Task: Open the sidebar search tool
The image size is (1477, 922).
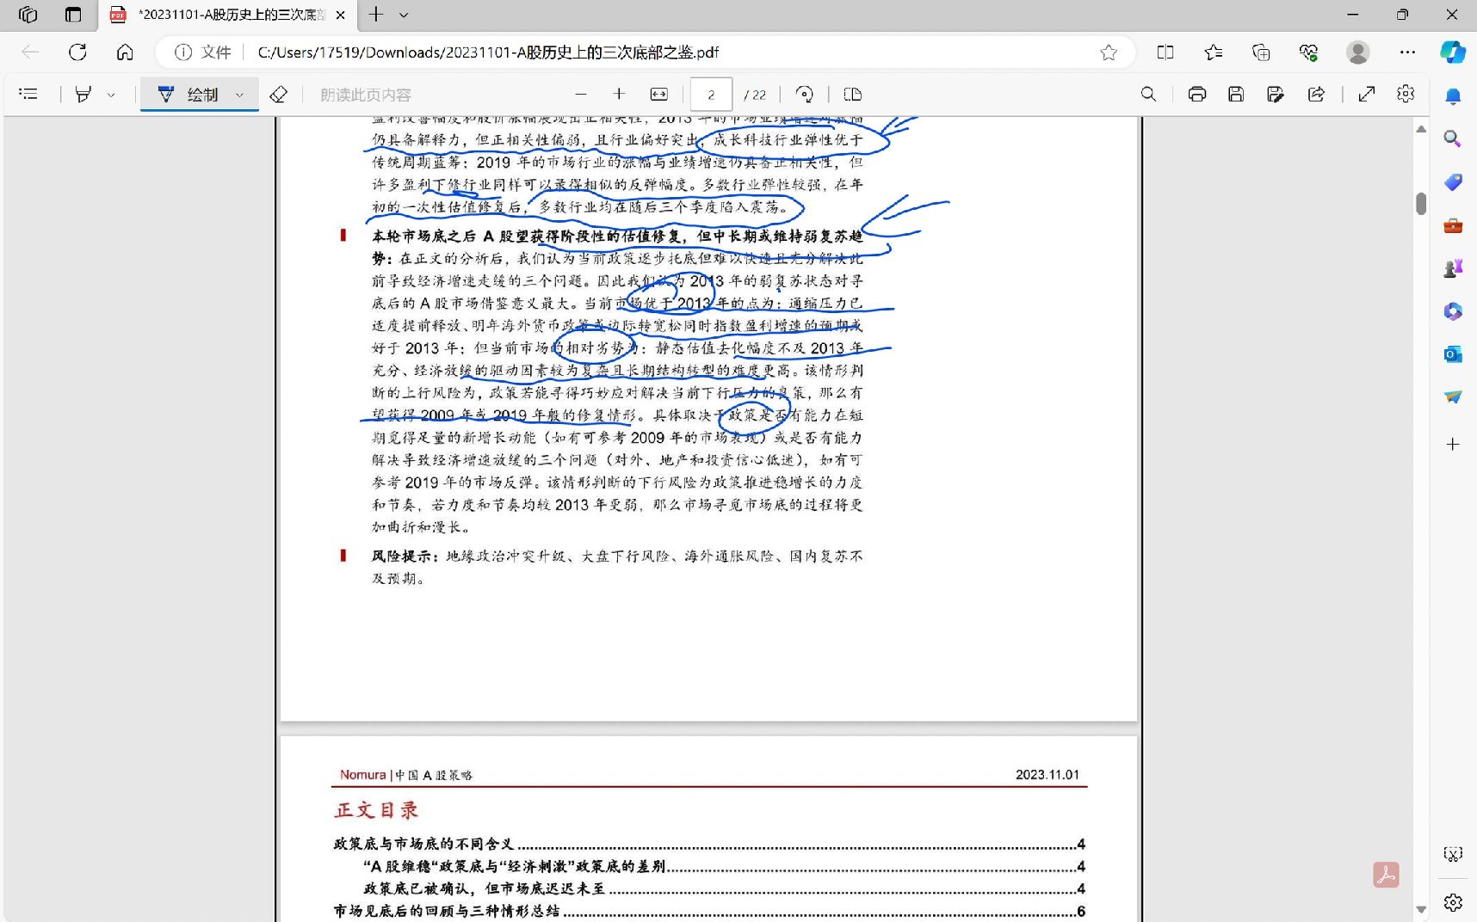Action: click(x=1453, y=139)
